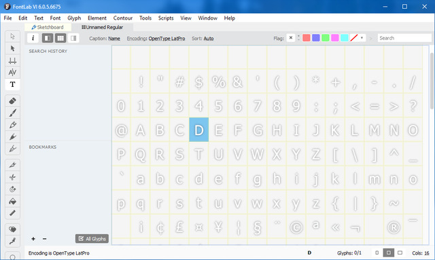435x260 pixels.
Task: Pick the pink flag color
Action: 335,38
